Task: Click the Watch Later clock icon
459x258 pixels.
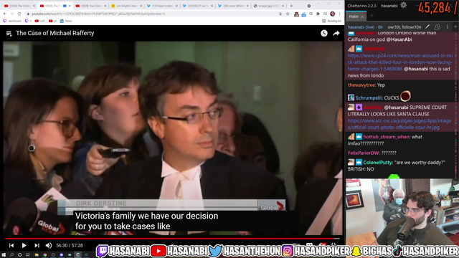Action: 324,34
